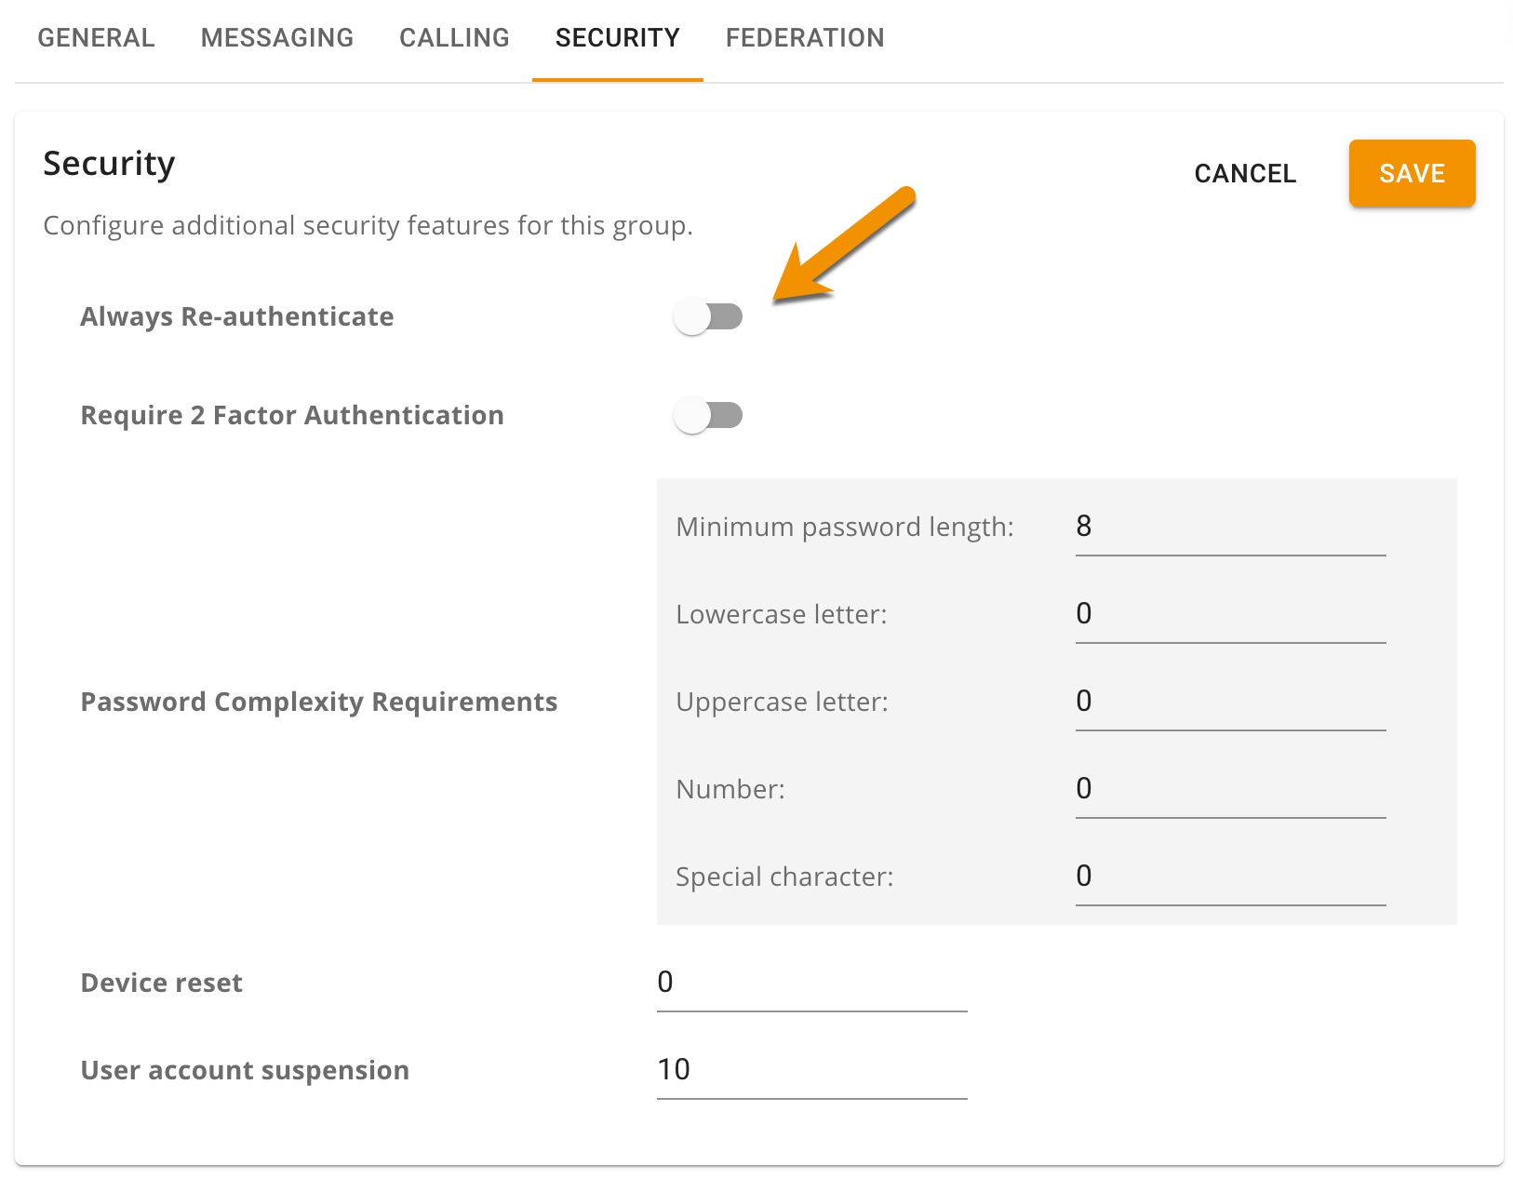Open the Messaging tab
The image size is (1513, 1178).
276,38
